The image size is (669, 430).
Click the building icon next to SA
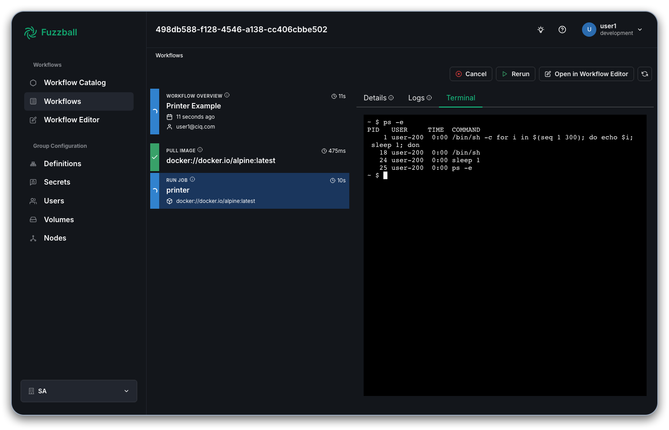click(x=31, y=391)
